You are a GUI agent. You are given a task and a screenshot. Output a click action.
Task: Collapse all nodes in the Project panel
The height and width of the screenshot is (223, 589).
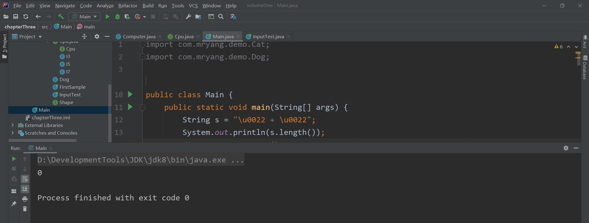tap(84, 36)
